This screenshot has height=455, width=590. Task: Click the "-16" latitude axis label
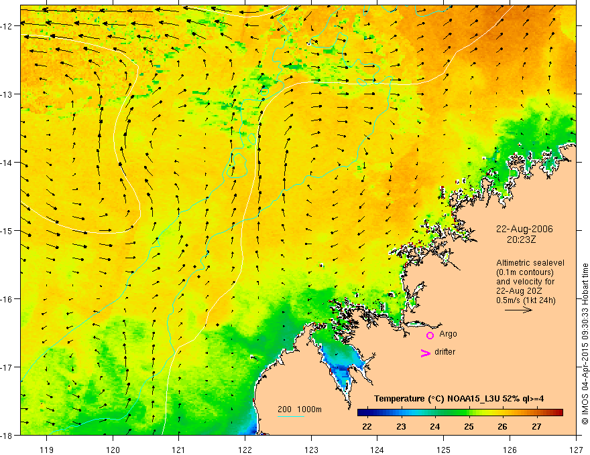click(7, 299)
